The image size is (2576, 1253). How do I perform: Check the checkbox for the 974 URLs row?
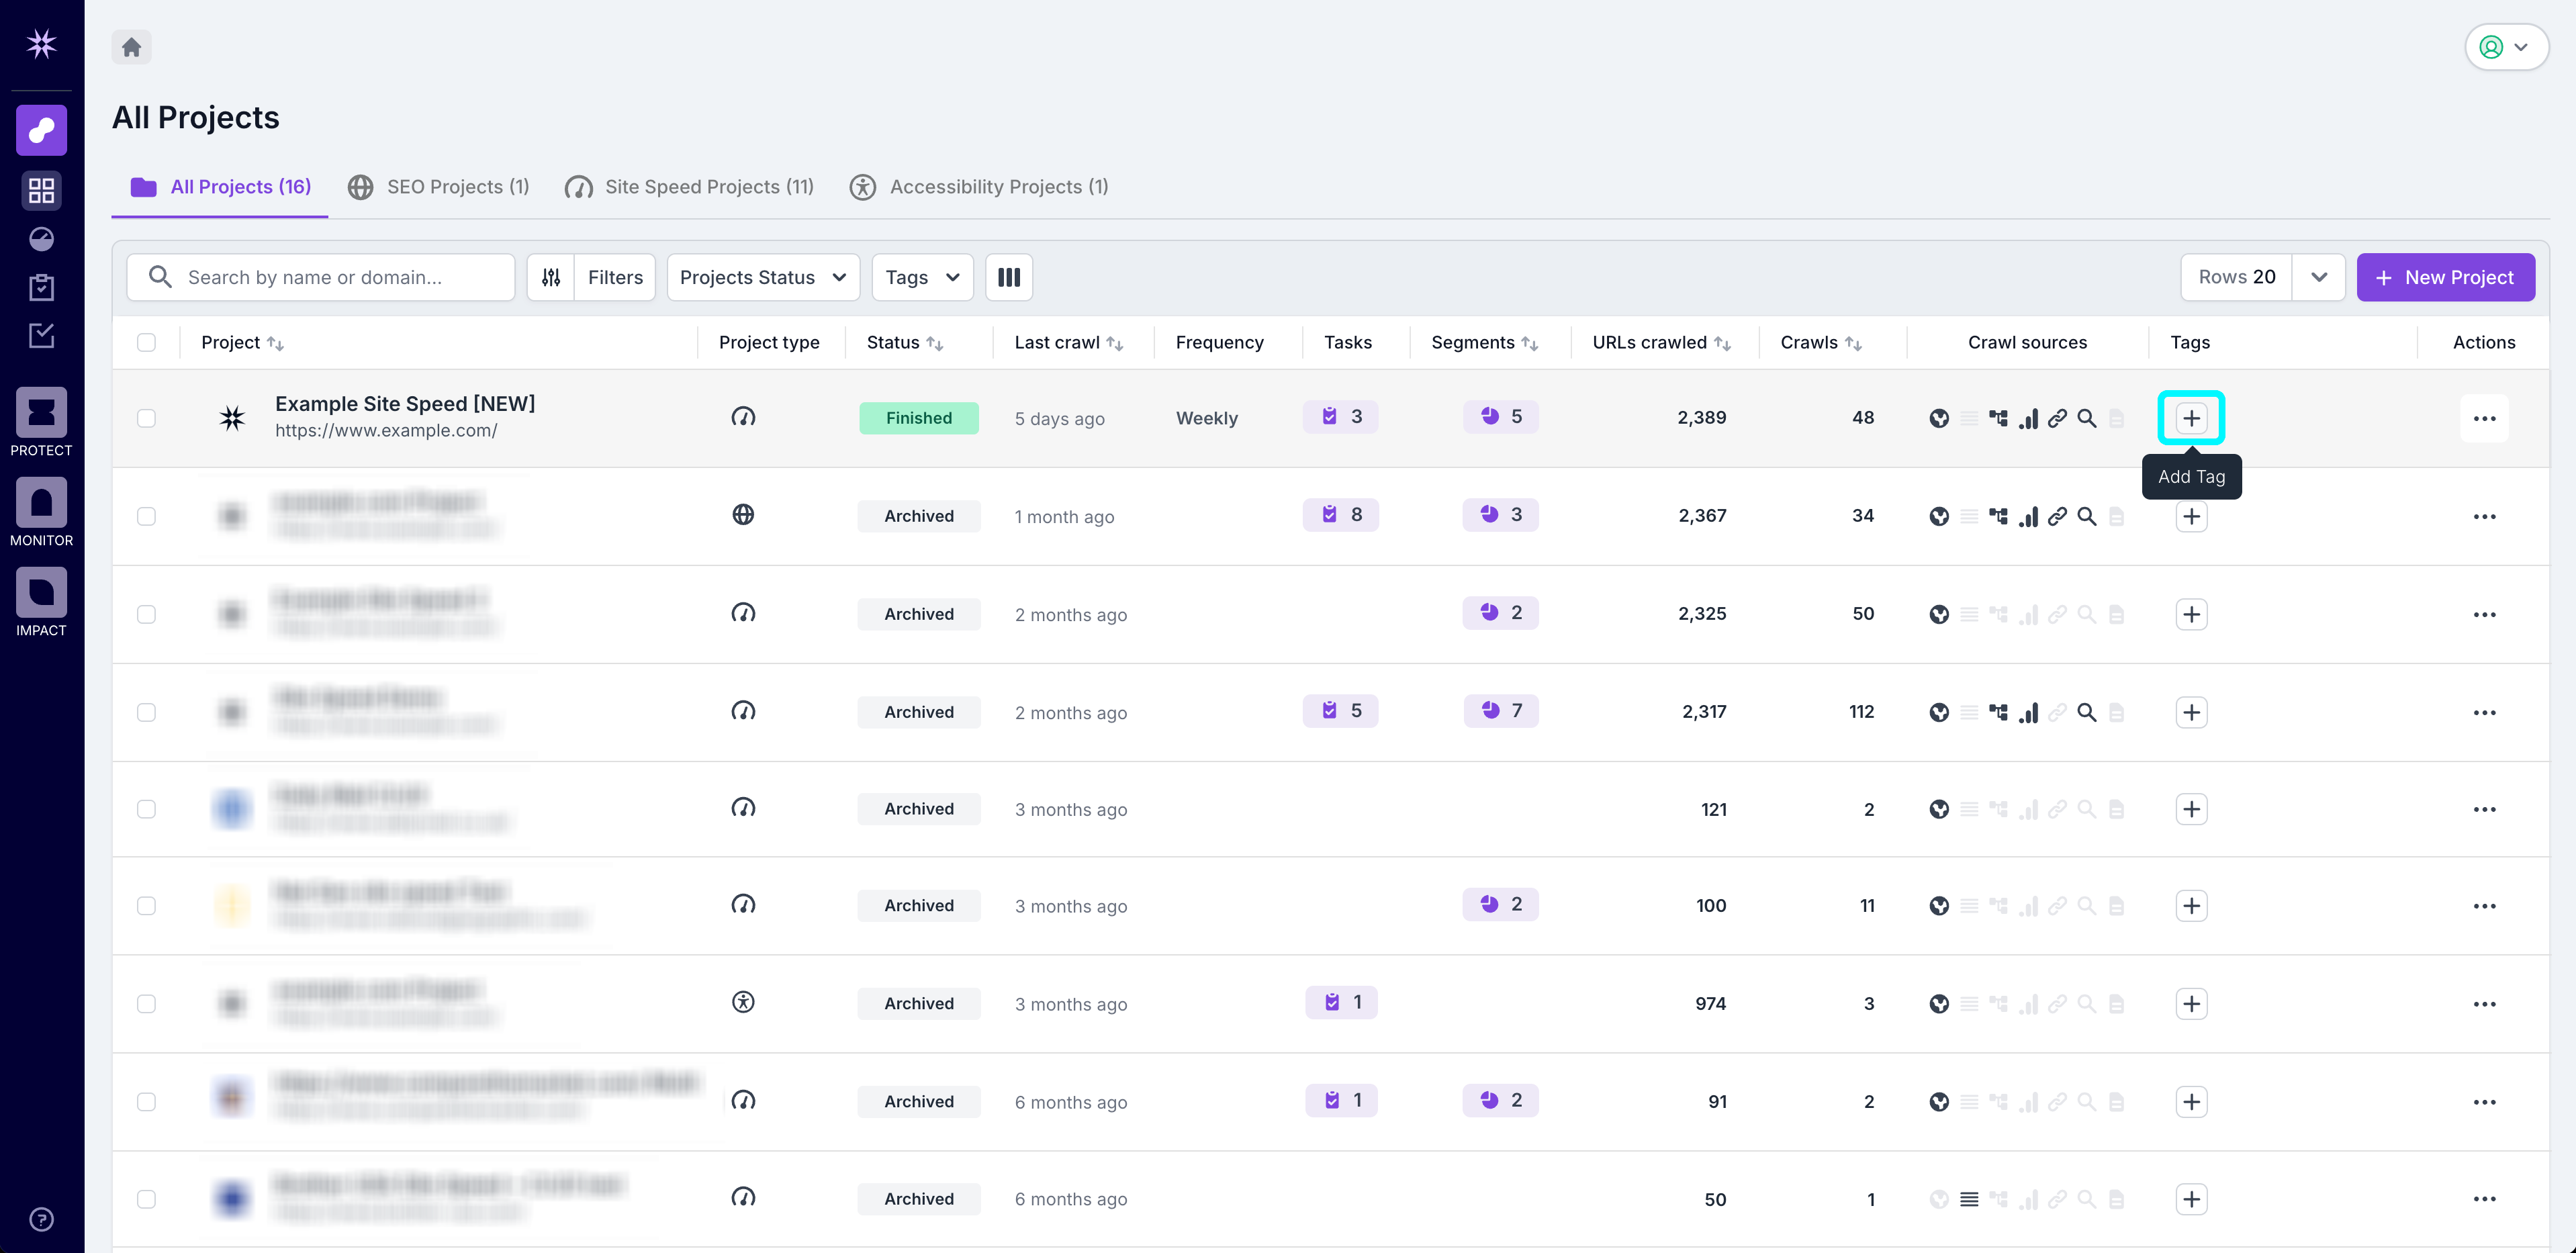pos(146,1003)
